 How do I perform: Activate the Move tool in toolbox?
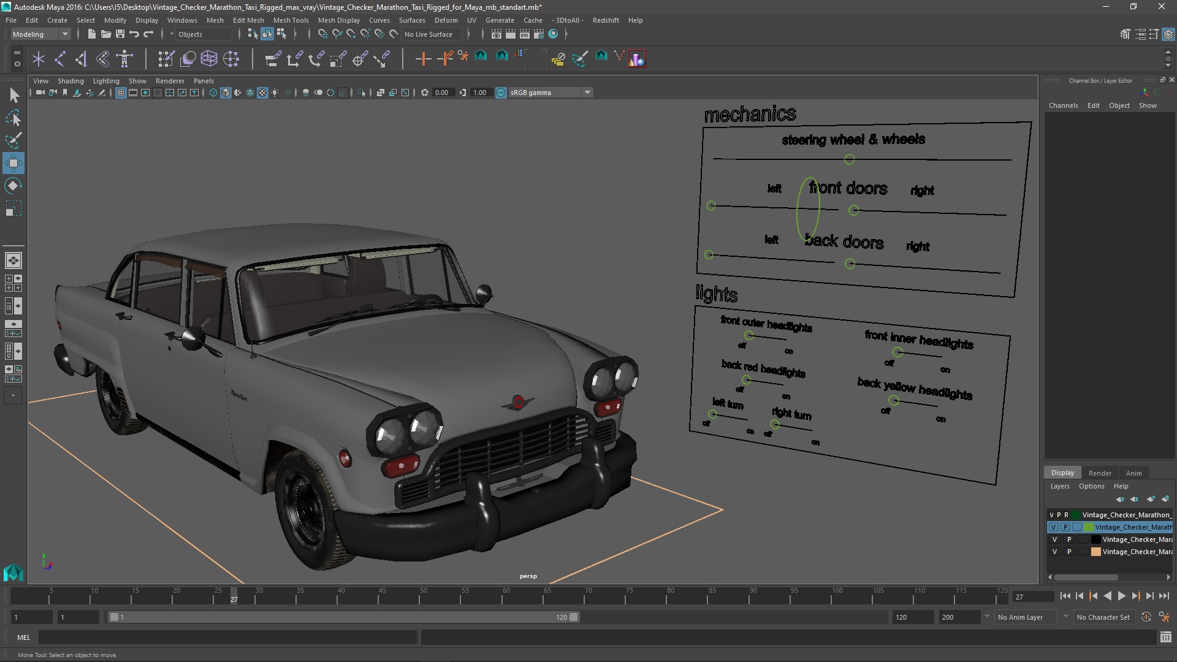tap(13, 163)
